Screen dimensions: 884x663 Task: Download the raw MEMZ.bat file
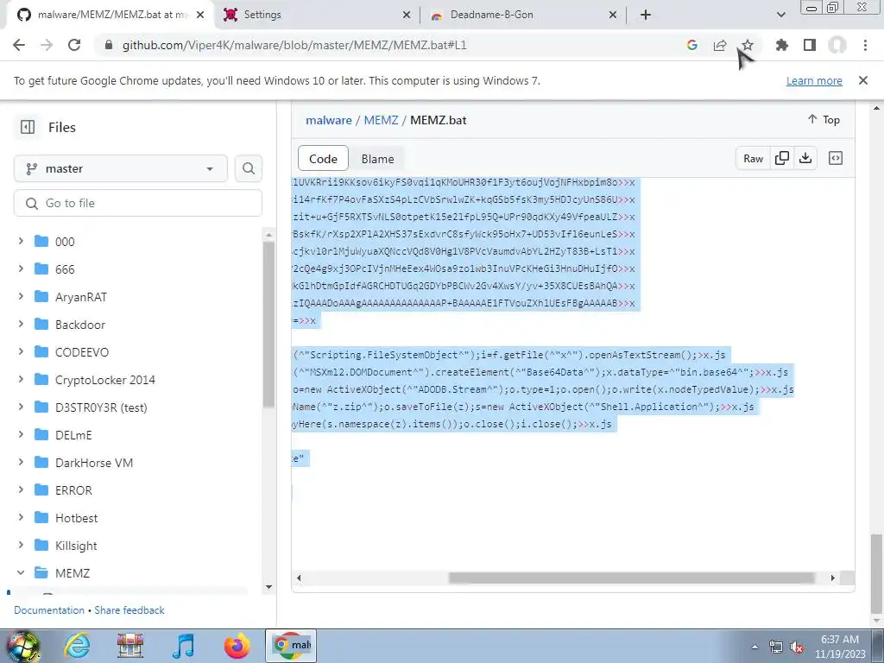click(805, 159)
